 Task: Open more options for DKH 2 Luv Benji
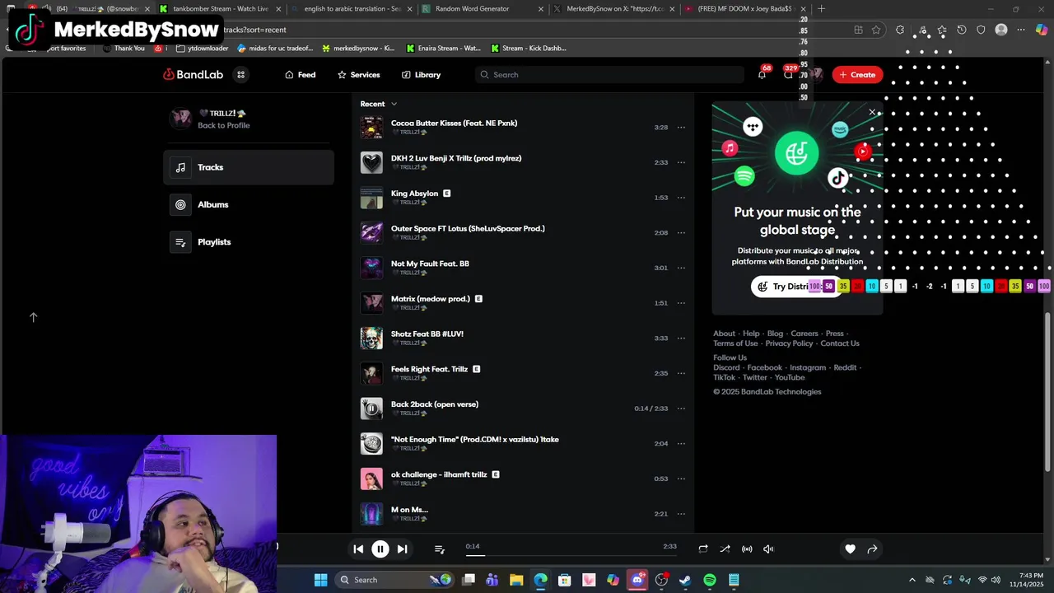681,163
